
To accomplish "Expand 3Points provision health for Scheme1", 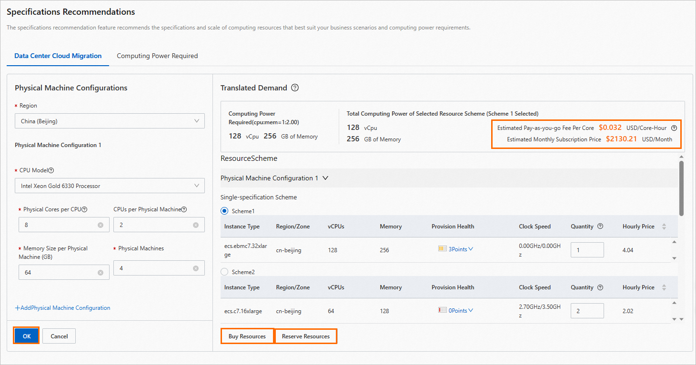I will [x=456, y=249].
